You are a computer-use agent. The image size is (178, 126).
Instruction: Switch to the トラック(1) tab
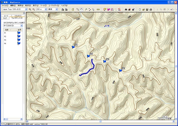[x=18, y=16]
